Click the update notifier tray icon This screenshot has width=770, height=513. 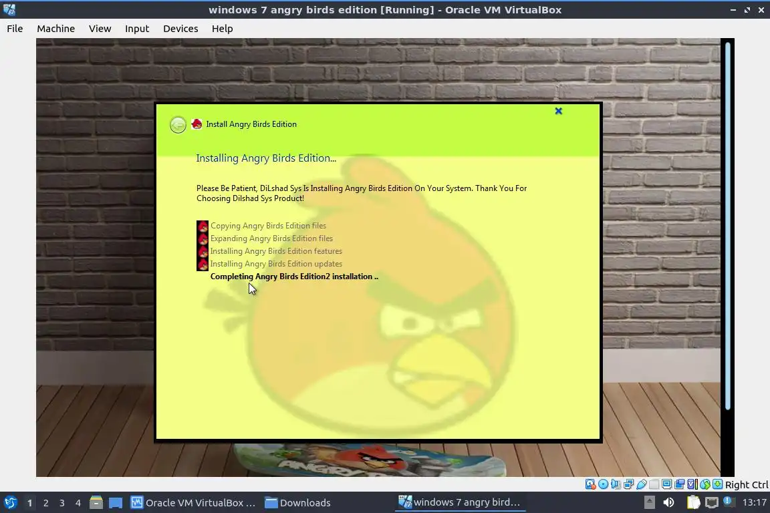[x=729, y=502]
